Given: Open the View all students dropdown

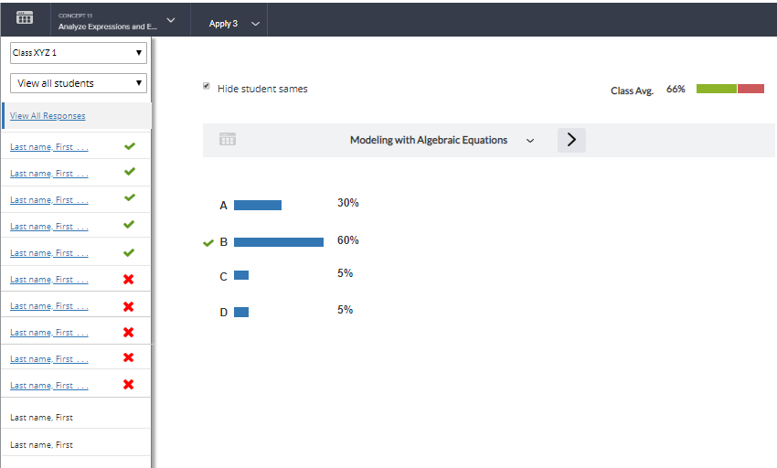Looking at the screenshot, I should coord(78,83).
